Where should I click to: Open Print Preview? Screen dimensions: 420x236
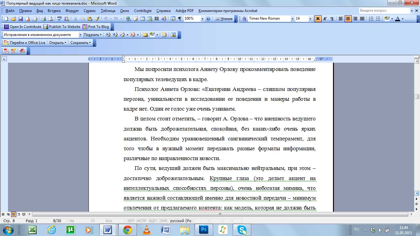click(50, 19)
